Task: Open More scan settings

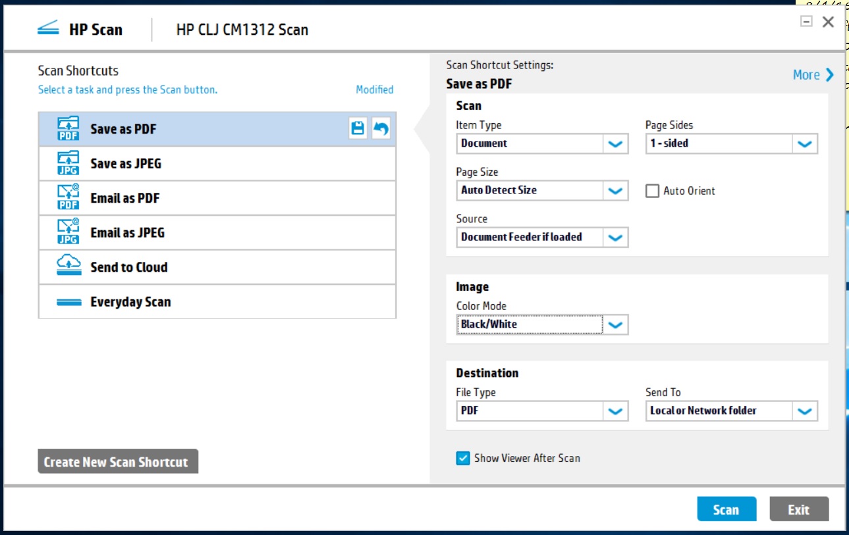Action: [813, 75]
